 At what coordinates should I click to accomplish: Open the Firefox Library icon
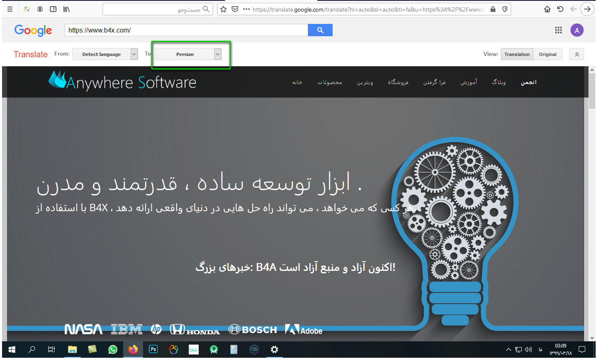pos(66,9)
